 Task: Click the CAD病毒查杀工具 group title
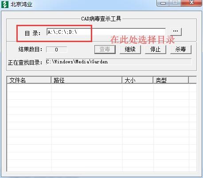tap(101, 19)
